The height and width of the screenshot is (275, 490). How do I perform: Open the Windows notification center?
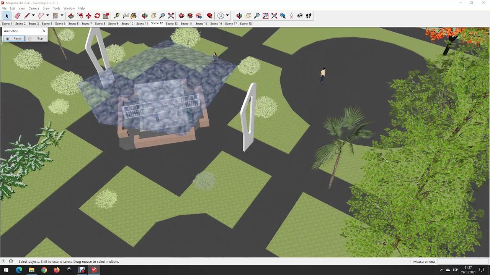[482, 270]
